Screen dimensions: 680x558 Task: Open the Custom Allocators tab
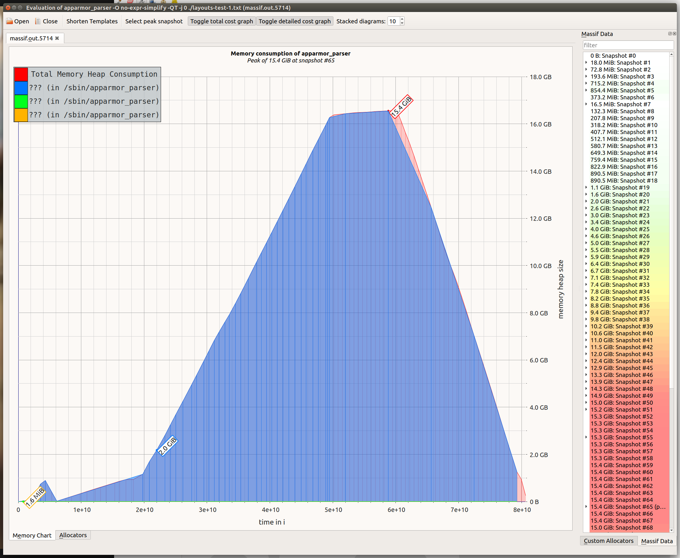(x=608, y=541)
